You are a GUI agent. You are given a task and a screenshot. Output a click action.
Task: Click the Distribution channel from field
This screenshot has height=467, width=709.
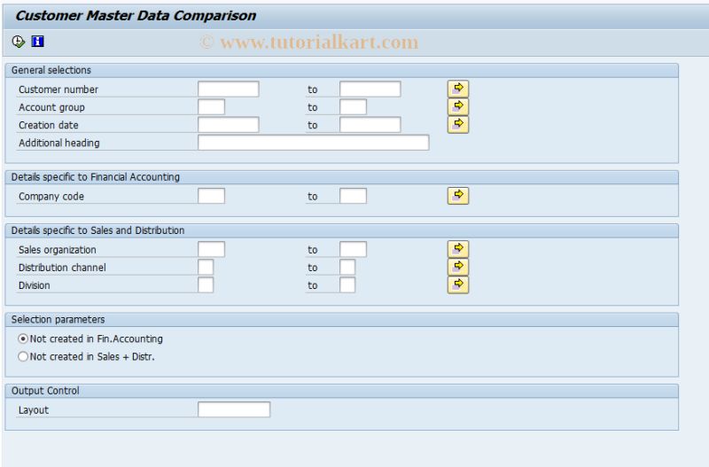[206, 268]
